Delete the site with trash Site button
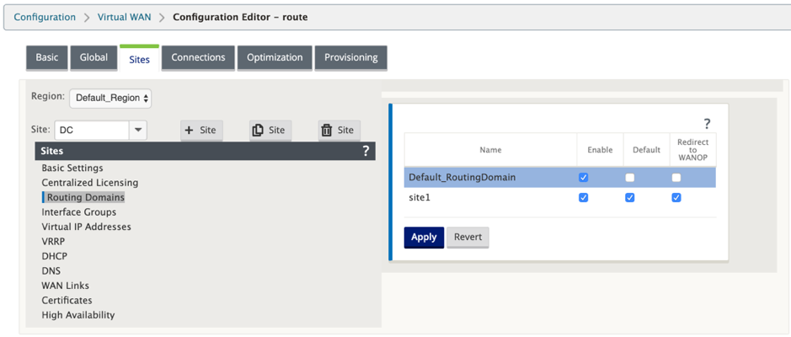This screenshot has height=337, width=791. coord(339,130)
